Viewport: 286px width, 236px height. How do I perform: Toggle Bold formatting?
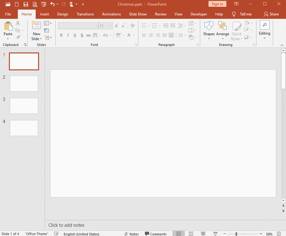point(61,35)
